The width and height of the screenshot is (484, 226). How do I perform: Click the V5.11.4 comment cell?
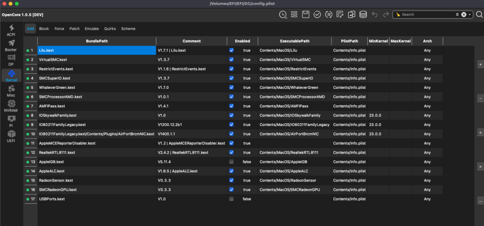[191, 162]
